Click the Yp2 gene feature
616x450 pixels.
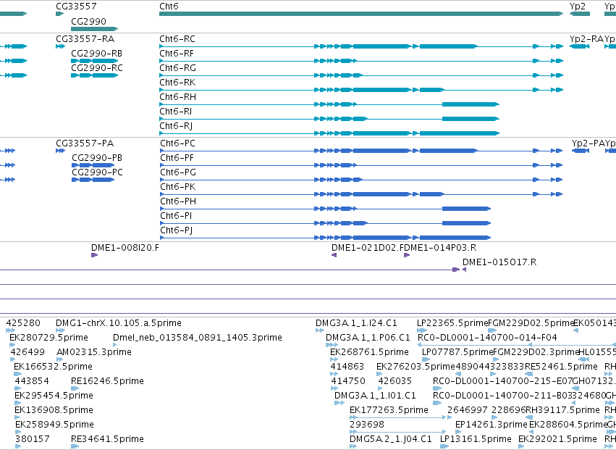click(580, 14)
